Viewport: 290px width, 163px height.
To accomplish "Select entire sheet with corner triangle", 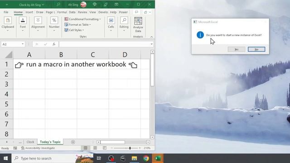I will pos(9,54).
